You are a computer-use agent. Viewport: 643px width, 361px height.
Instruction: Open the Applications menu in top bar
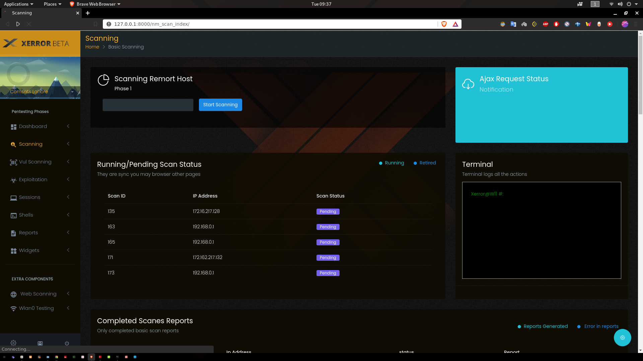click(18, 4)
